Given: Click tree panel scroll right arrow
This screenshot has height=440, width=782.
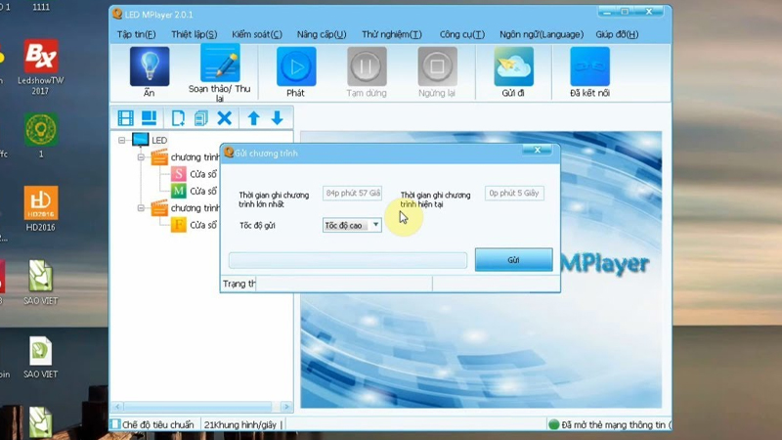Looking at the screenshot, I should [x=286, y=407].
